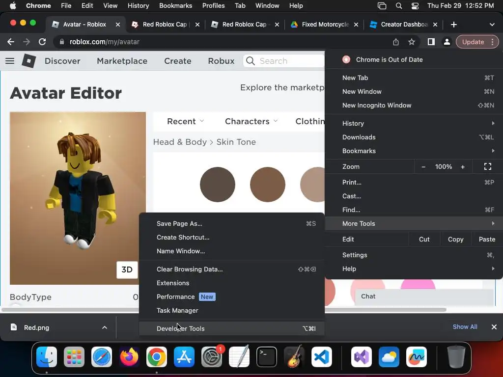Viewport: 503px width, 377px height.
Task: Bookmark this page with star icon
Action: [412, 42]
